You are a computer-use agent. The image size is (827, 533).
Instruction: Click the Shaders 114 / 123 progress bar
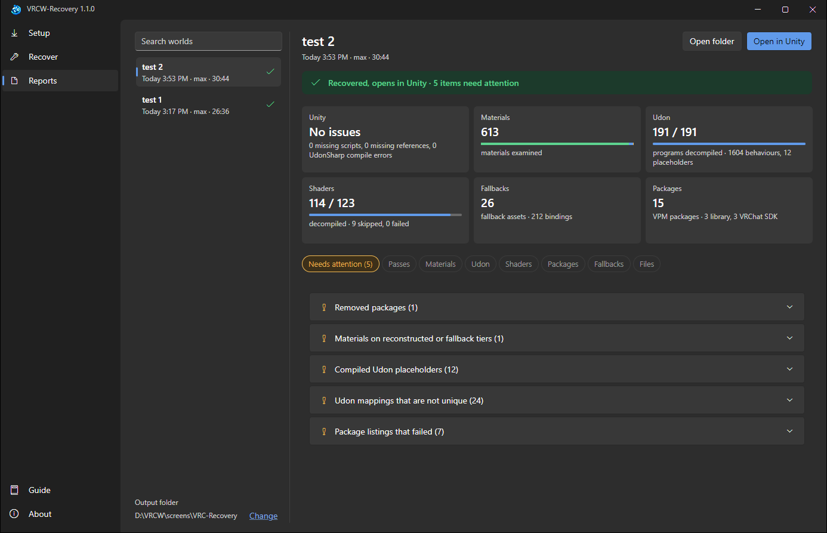click(x=385, y=215)
